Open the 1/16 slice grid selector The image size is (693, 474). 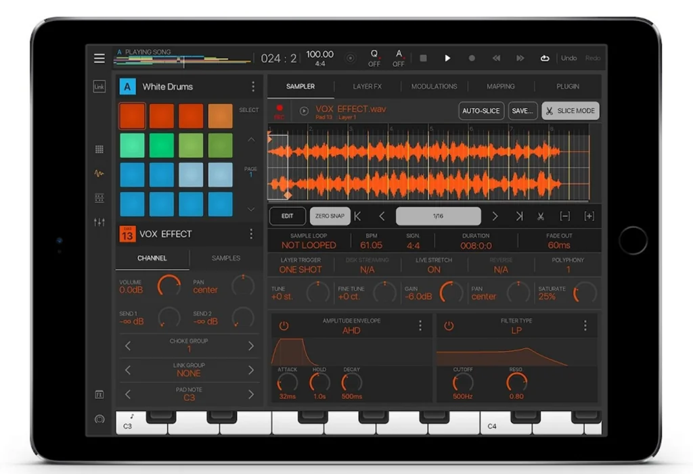click(438, 216)
